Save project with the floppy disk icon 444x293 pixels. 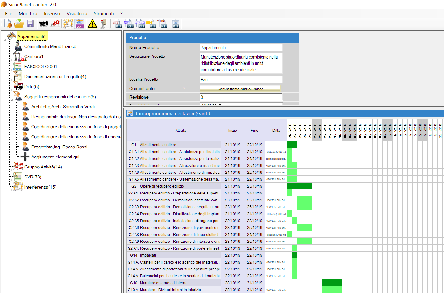pos(30,24)
